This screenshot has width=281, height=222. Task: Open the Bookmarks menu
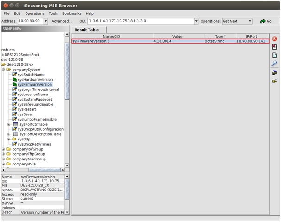point(72,13)
